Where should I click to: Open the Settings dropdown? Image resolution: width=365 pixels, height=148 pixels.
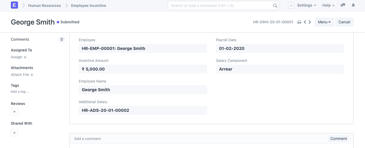(306, 5)
